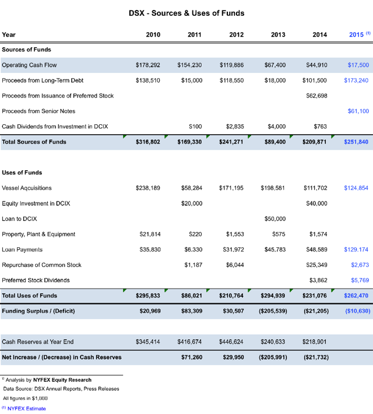This screenshot has width=373, height=414.
Task: Click the 'Sources of Funds' section heading
Action: [26, 50]
